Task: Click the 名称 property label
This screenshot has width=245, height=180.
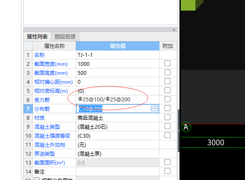Action: tap(39, 55)
